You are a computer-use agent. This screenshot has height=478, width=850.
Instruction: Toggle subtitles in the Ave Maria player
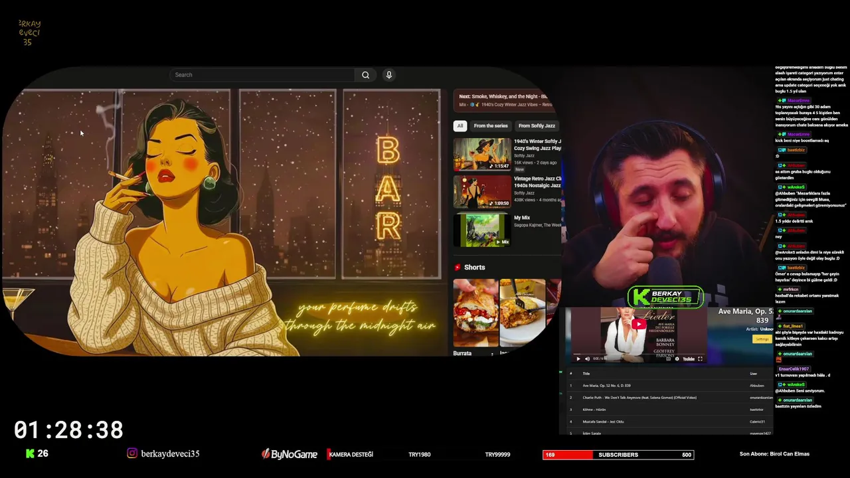point(668,358)
